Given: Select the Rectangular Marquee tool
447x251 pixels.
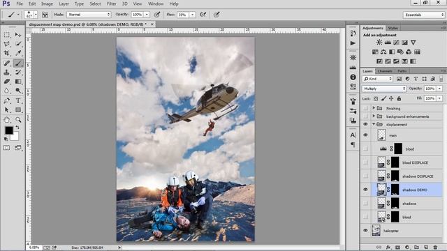Looking at the screenshot, I should click(x=7, y=35).
